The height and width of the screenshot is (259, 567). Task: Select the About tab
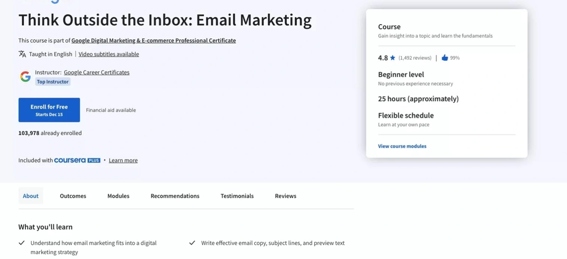[31, 196]
